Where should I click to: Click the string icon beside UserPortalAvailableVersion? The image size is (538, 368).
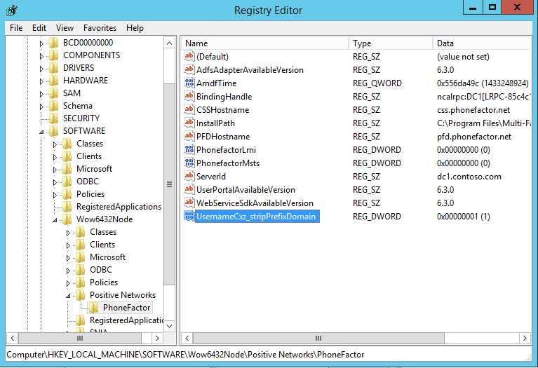coord(189,190)
